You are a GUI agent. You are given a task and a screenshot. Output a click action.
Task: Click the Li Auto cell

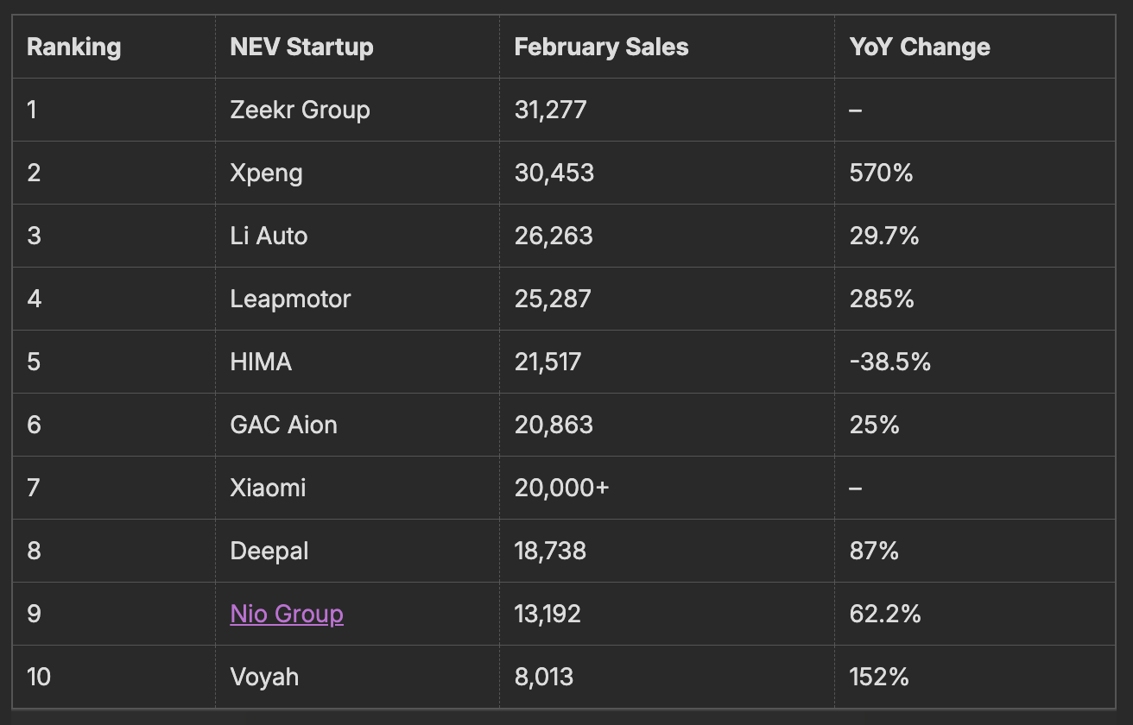tap(269, 236)
